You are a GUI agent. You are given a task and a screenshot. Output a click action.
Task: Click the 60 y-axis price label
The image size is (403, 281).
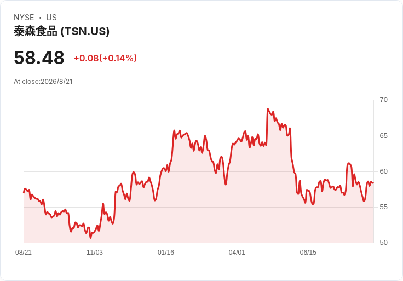(383, 171)
